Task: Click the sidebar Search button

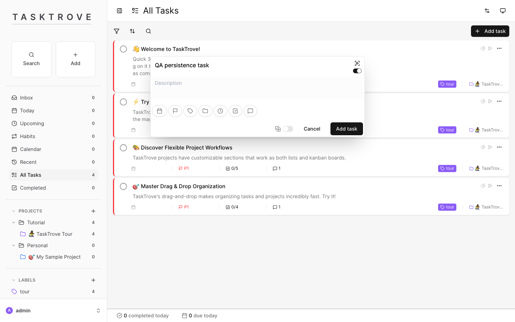Action: pos(31,59)
